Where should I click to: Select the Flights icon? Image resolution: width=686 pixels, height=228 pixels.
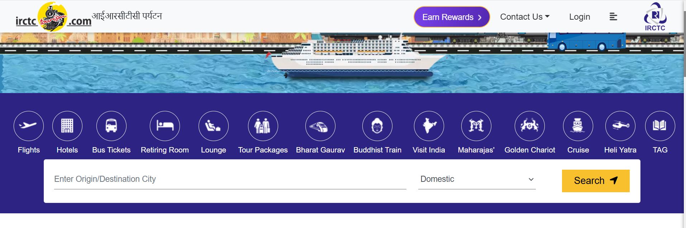coord(29,126)
